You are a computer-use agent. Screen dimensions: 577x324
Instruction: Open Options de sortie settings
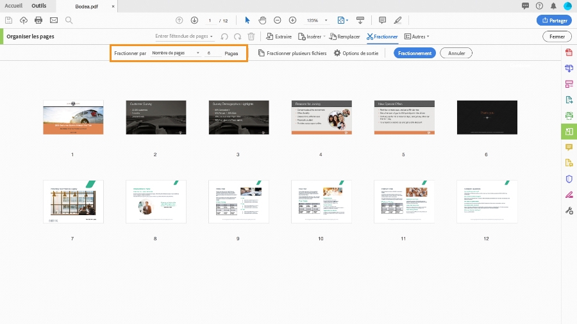pyautogui.click(x=356, y=53)
